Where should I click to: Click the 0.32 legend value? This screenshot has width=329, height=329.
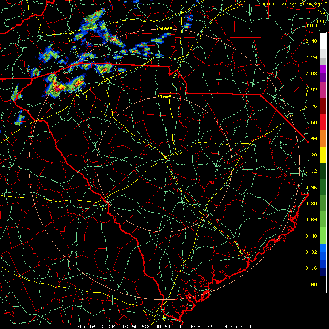click(311, 252)
